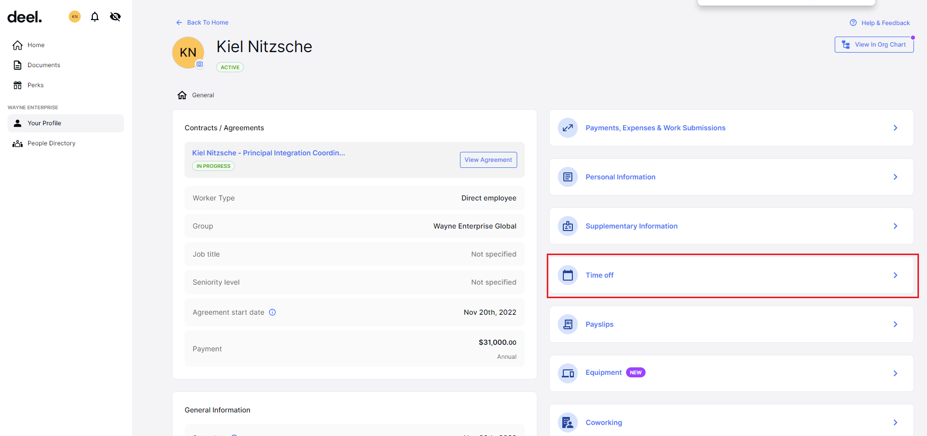
Task: Click the notification bell icon
Action: pos(95,17)
